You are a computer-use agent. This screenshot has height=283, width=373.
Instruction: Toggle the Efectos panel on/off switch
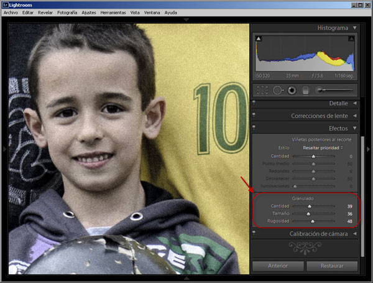[254, 128]
